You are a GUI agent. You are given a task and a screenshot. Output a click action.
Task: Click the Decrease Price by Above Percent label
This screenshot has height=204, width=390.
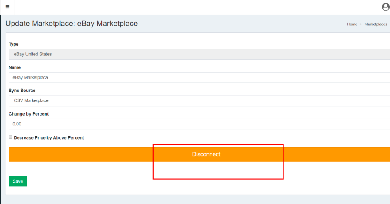(x=49, y=138)
